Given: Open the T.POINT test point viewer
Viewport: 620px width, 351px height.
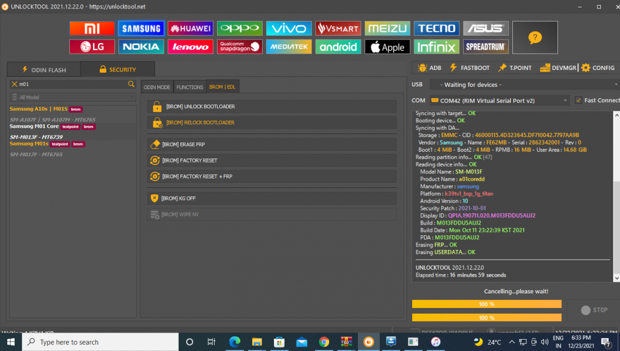Looking at the screenshot, I should 515,68.
